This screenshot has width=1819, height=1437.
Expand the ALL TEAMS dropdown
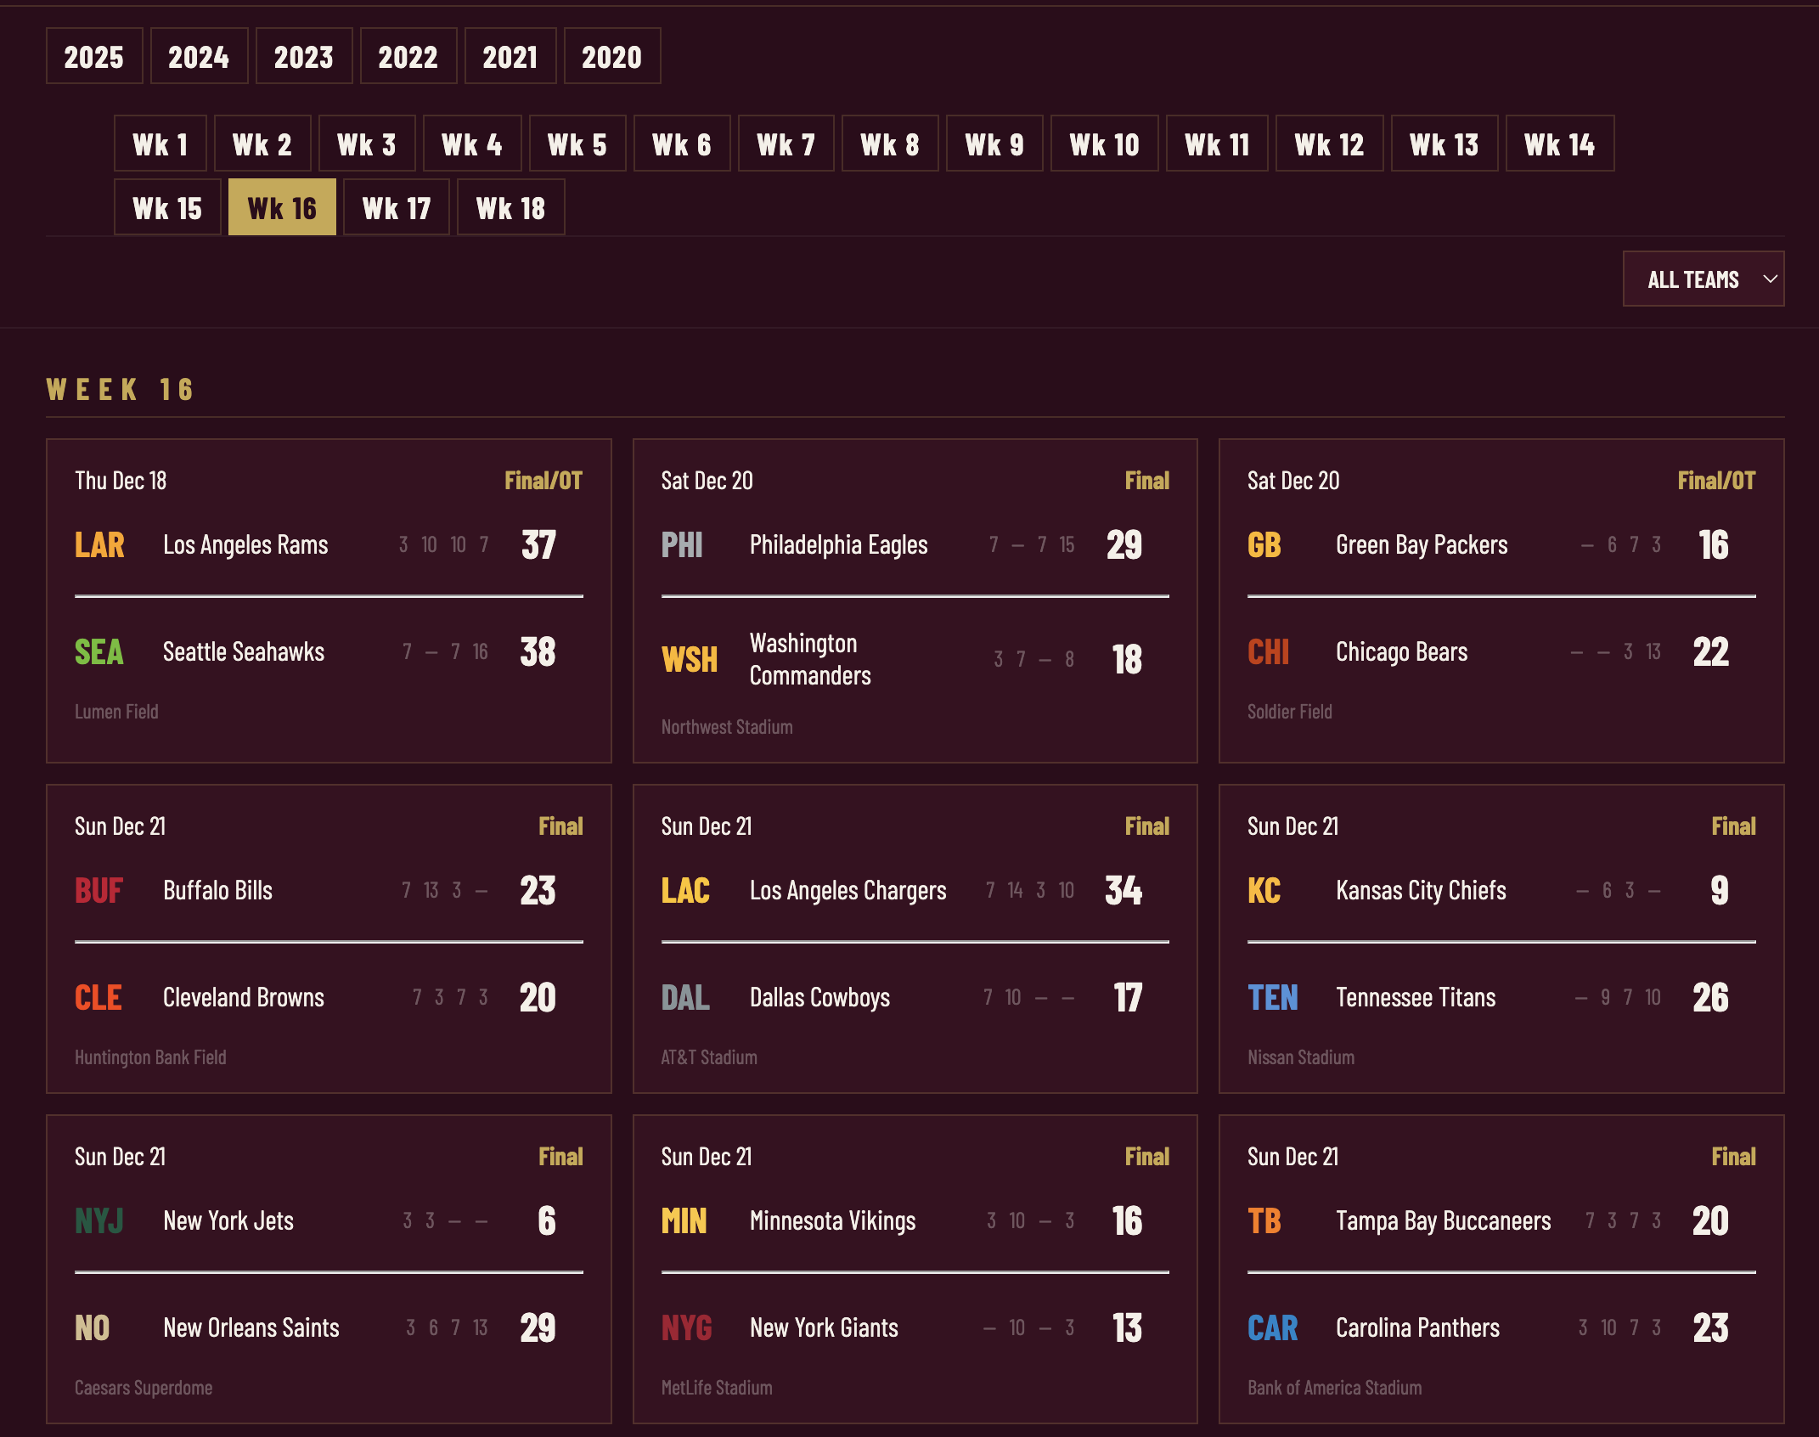(x=1693, y=279)
